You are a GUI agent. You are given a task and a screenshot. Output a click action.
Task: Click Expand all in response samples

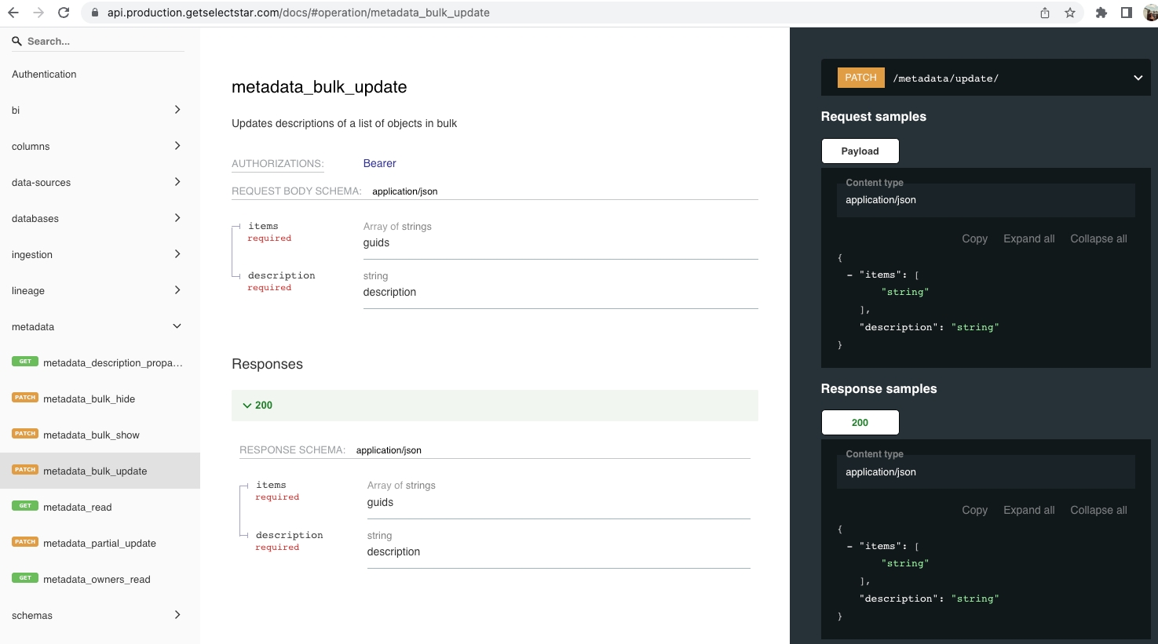1028,510
